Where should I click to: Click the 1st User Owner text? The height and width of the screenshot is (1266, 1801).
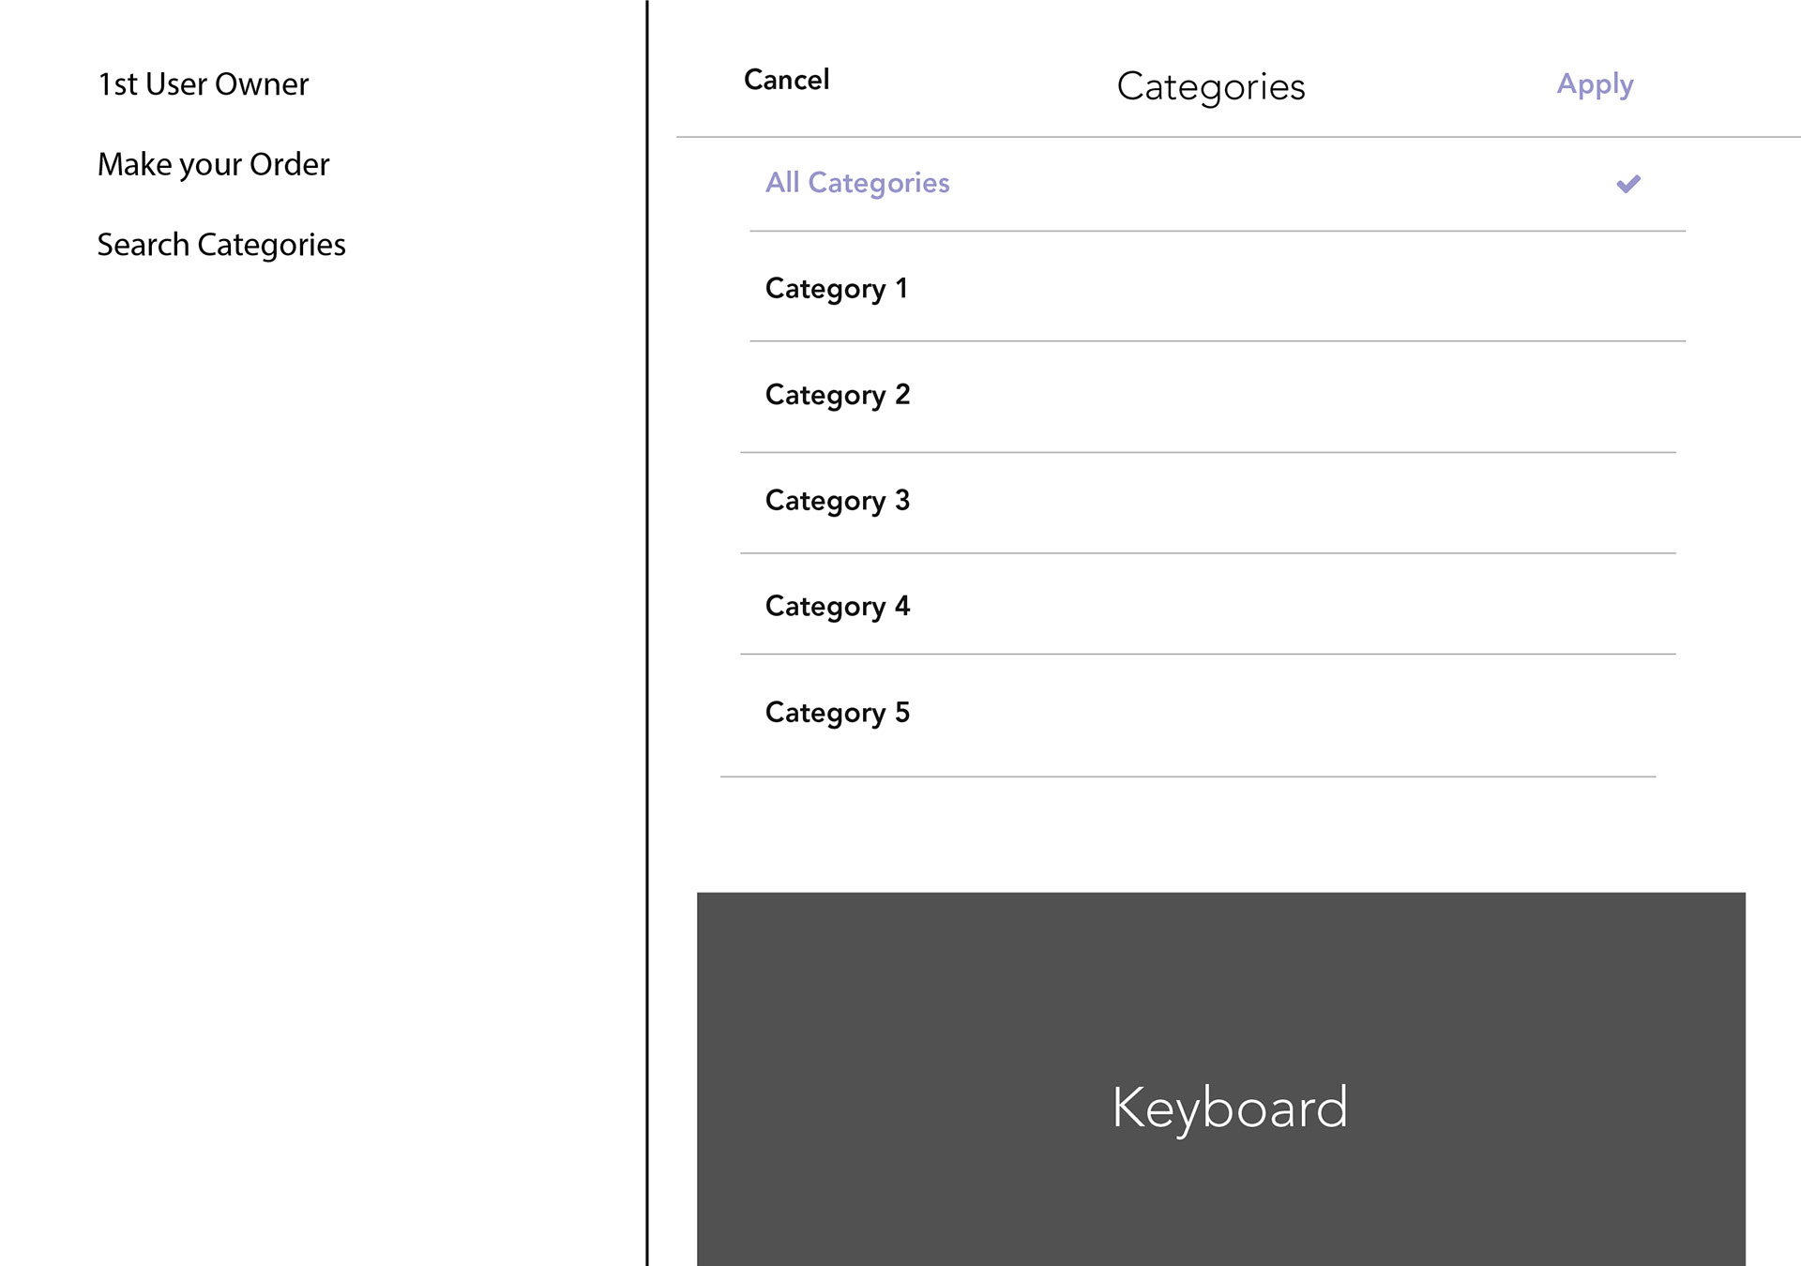[x=204, y=84]
